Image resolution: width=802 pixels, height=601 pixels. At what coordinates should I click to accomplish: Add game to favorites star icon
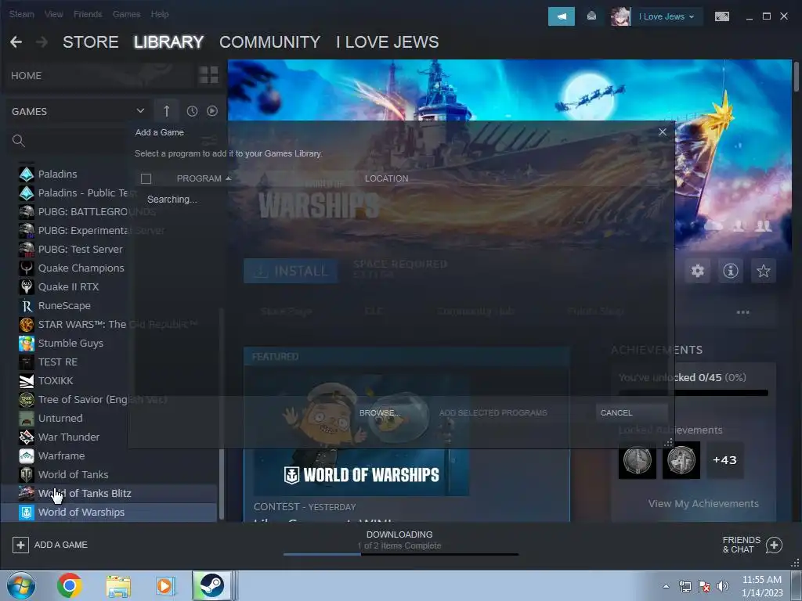click(x=763, y=270)
